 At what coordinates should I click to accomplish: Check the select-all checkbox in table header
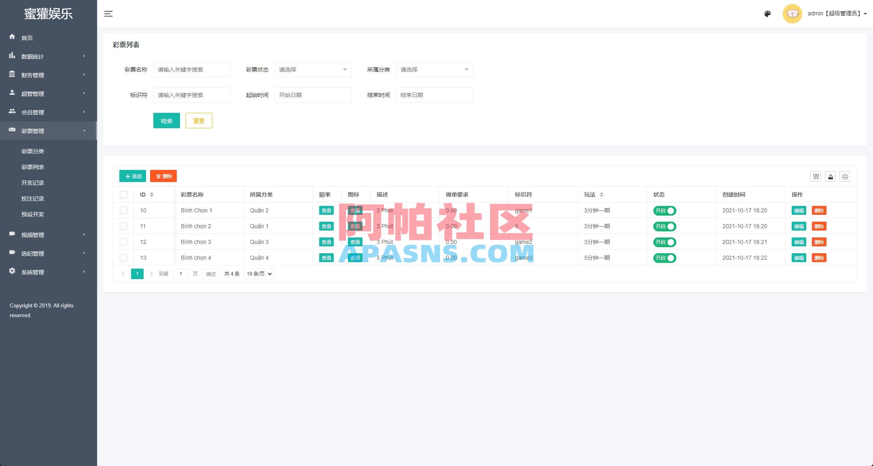pos(123,195)
